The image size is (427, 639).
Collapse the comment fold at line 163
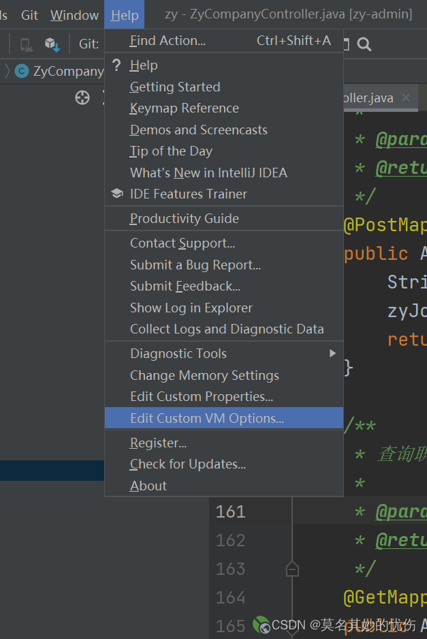[292, 569]
